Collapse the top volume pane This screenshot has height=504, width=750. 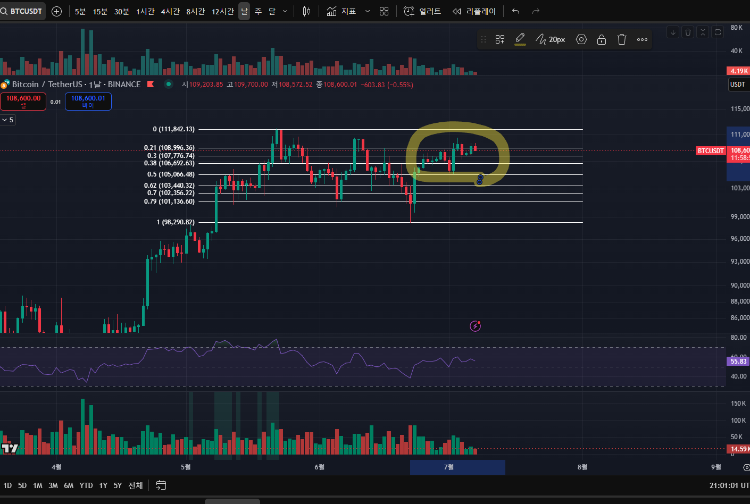703,32
